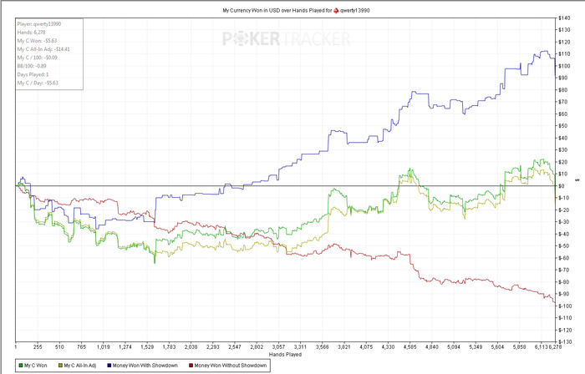Image resolution: width=585 pixels, height=374 pixels.
Task: Click My C All-In Adj: -$14.41 stat
Action: [x=43, y=49]
